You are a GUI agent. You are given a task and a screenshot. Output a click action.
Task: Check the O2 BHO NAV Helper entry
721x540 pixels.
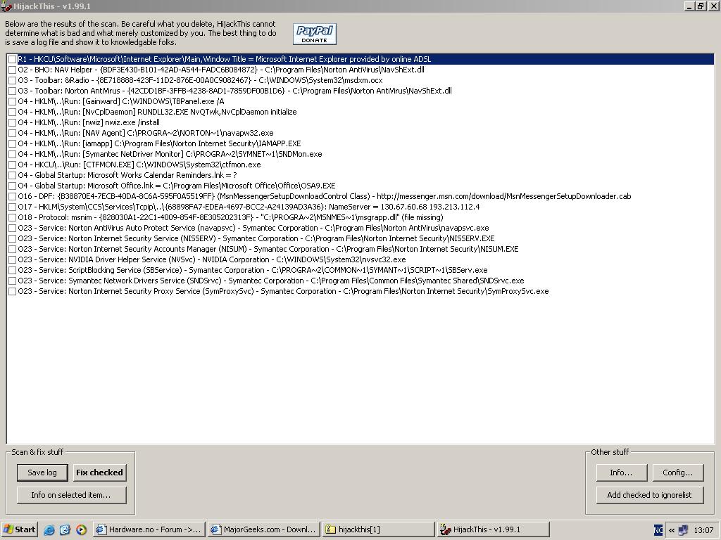[x=13, y=70]
